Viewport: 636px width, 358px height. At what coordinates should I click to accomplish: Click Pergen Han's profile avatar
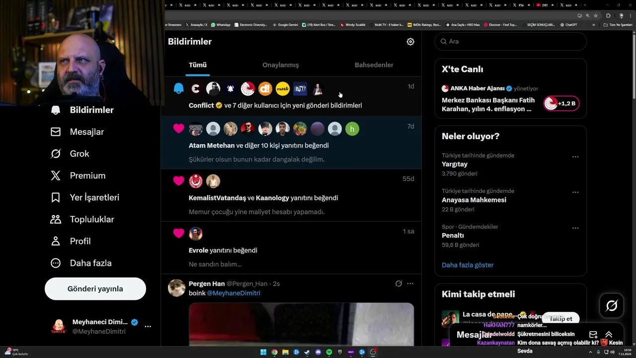pyautogui.click(x=176, y=288)
